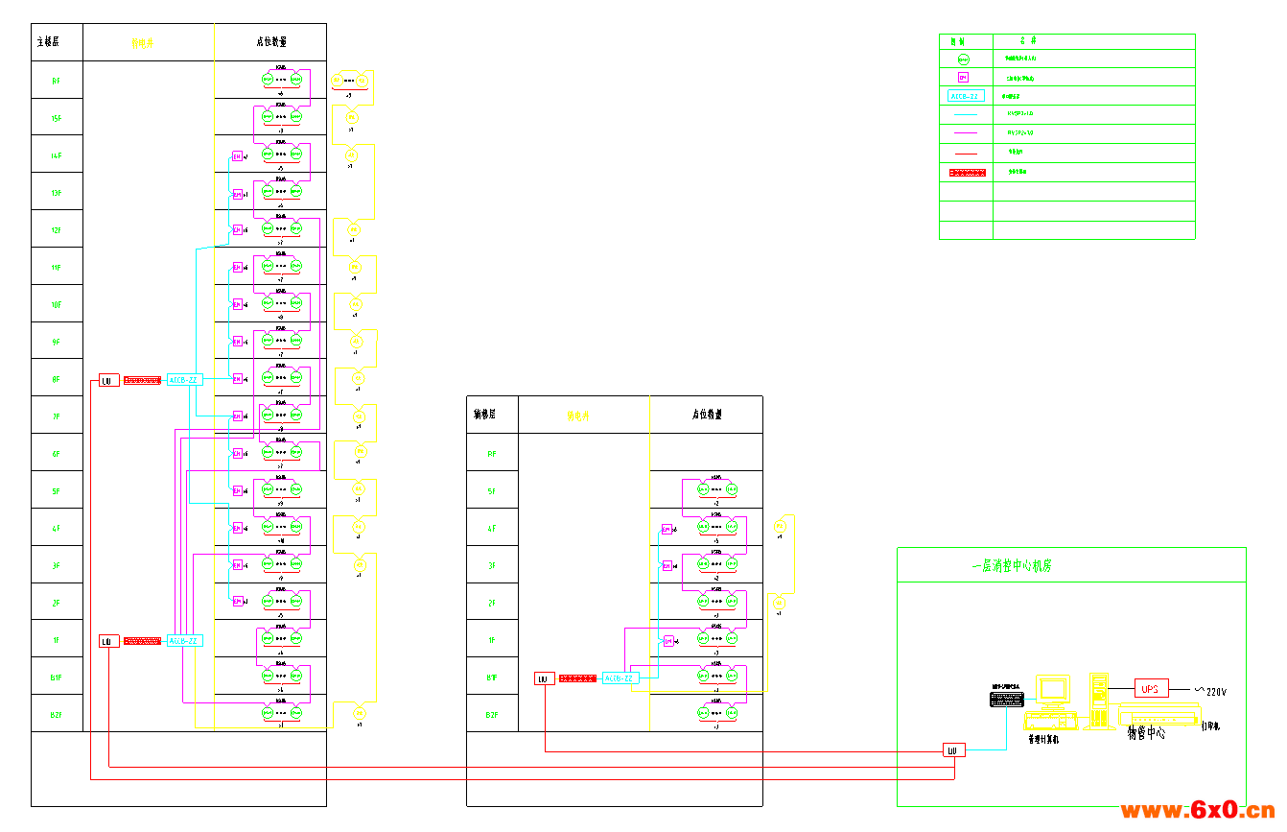Click the yellow circle device beside main B2F
1287x832 pixels.
pos(359,713)
